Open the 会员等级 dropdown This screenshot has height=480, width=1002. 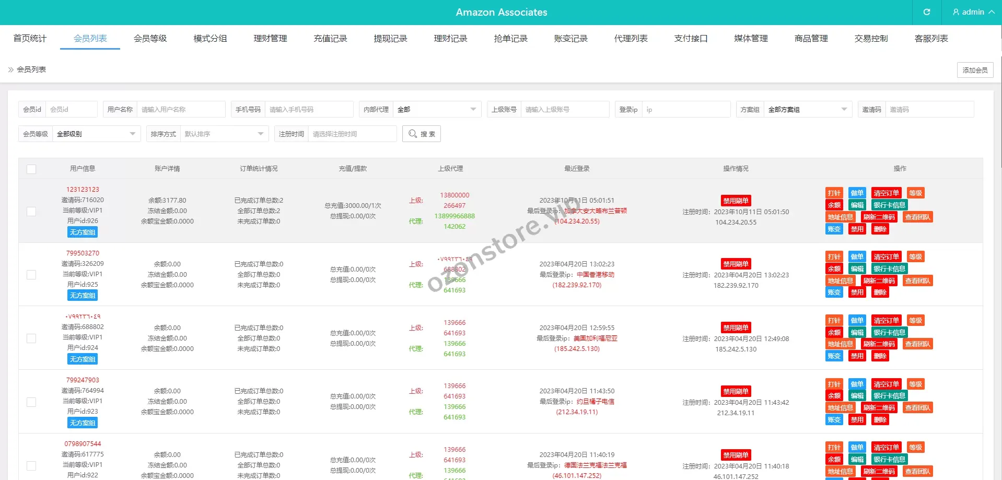tap(96, 134)
